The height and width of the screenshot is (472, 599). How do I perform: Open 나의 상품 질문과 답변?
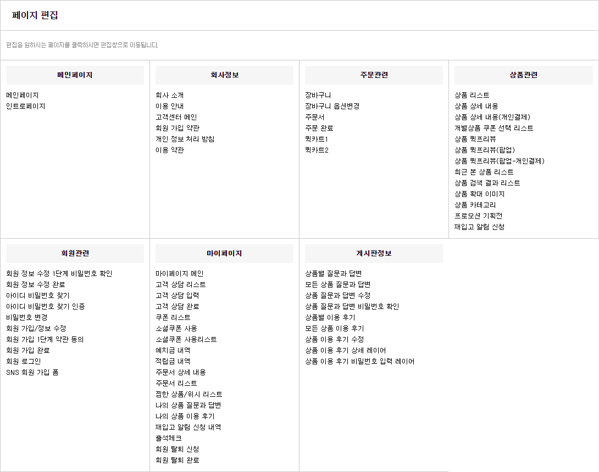tap(188, 406)
